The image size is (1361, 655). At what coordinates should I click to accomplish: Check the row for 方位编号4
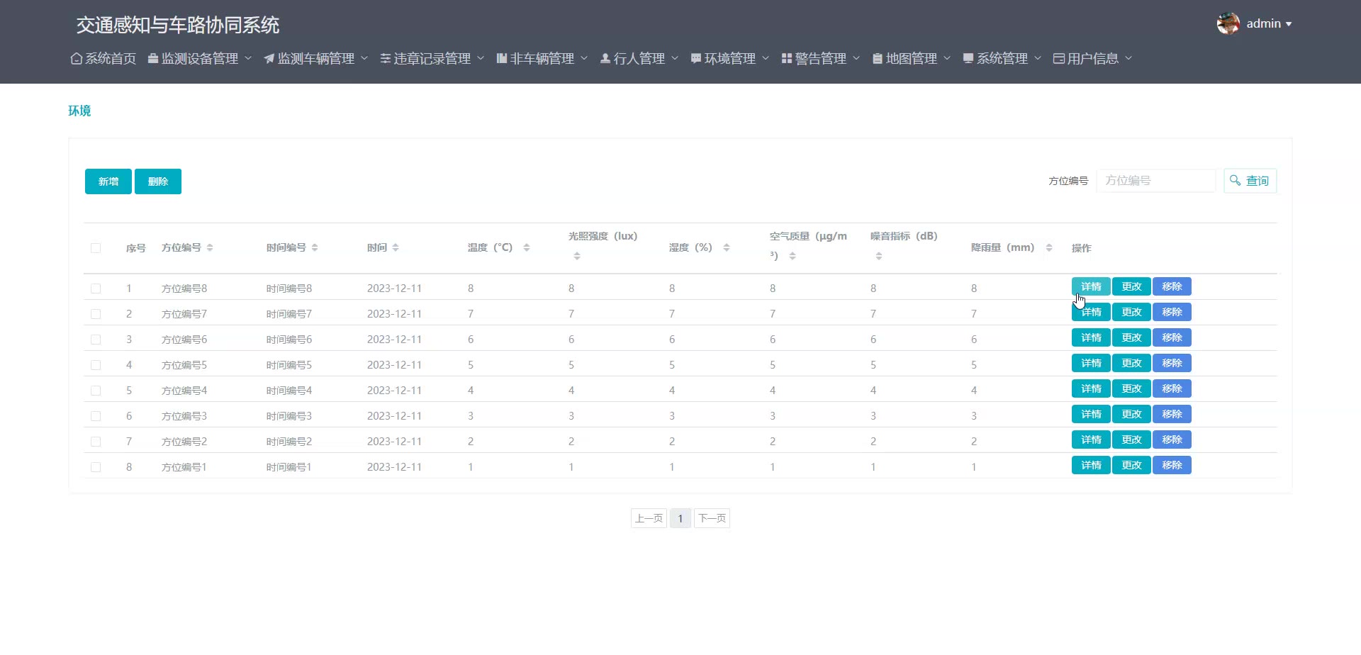(96, 391)
